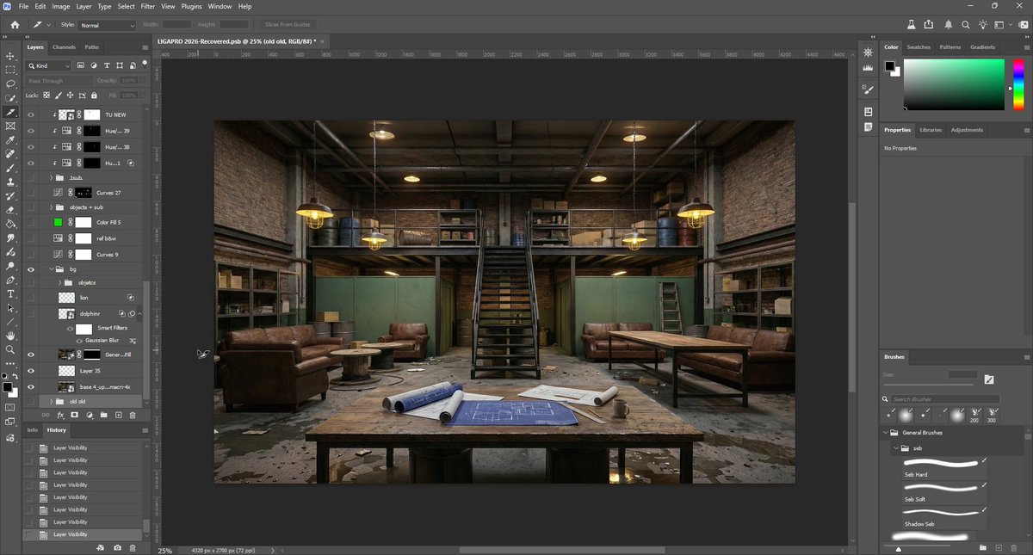Create new snapshot camera icon in History
The width and height of the screenshot is (1033, 555).
pos(117,547)
